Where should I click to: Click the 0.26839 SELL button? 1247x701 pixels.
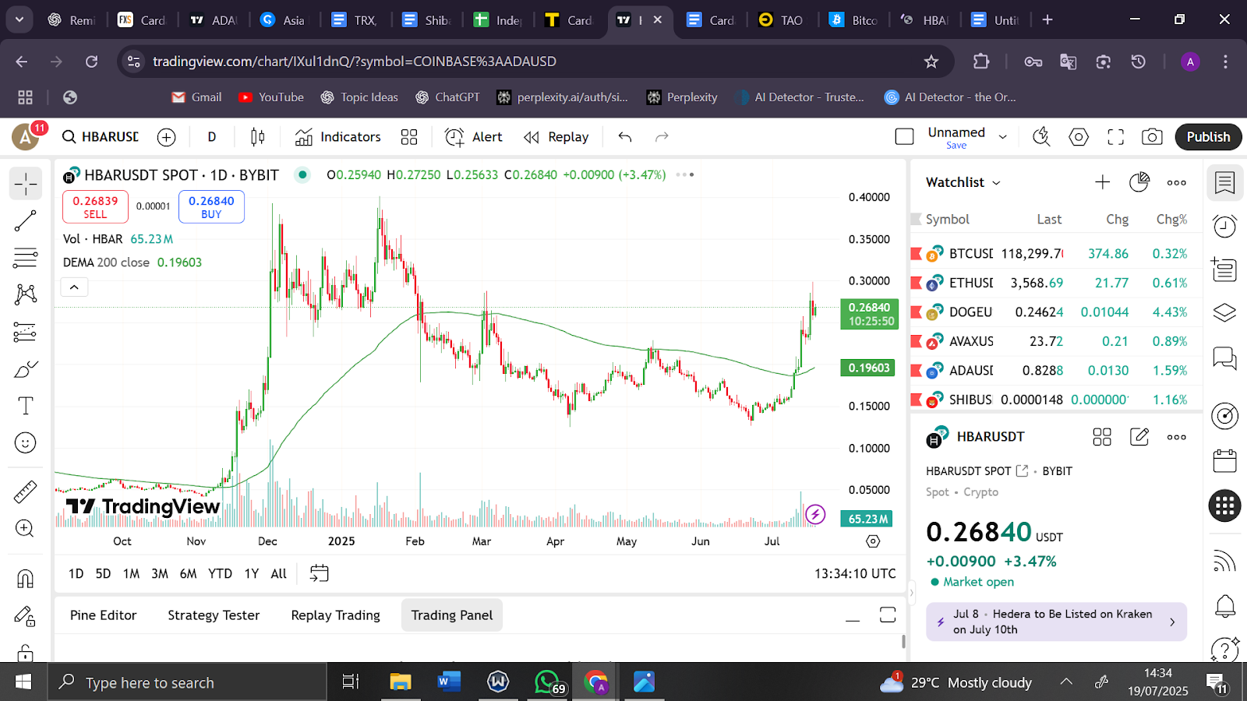pos(95,207)
